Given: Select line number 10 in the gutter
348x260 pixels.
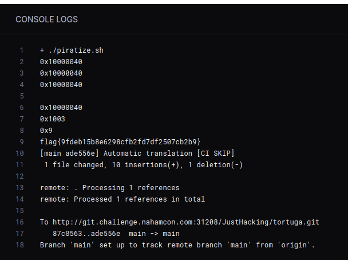Looking at the screenshot, I should point(19,153).
